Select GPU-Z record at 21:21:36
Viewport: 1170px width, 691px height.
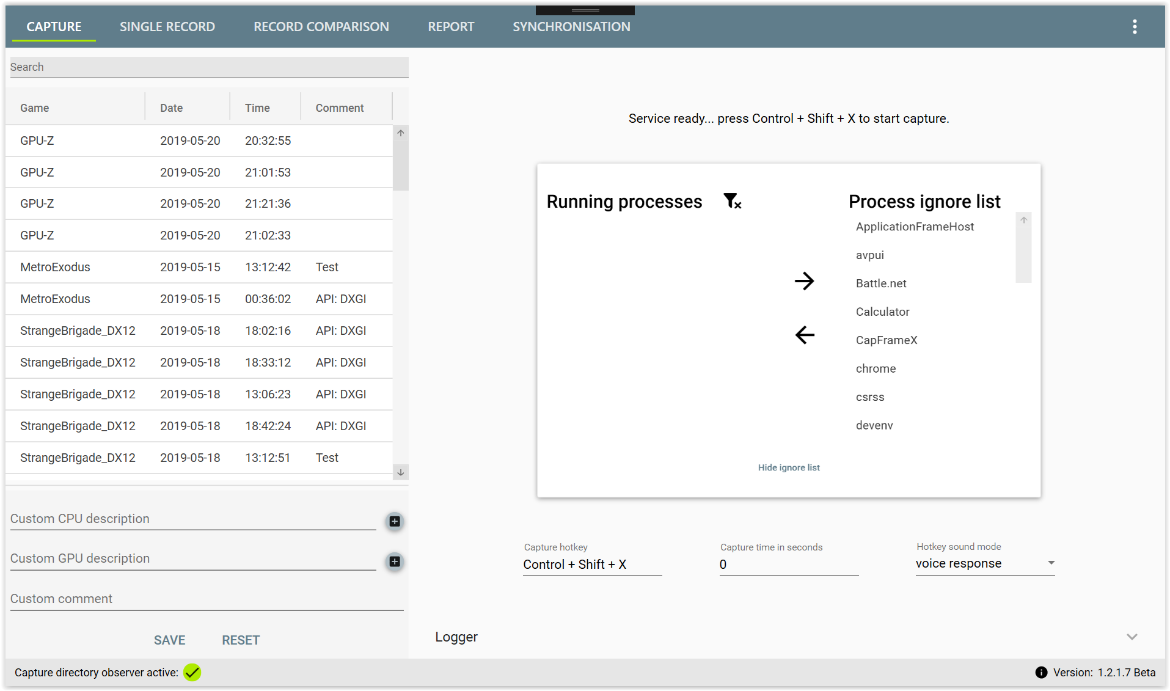(x=199, y=203)
